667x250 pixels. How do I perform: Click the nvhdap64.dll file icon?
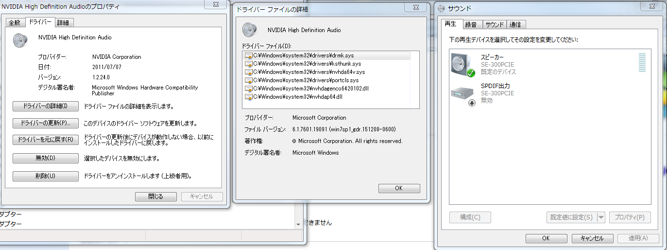[x=248, y=97]
